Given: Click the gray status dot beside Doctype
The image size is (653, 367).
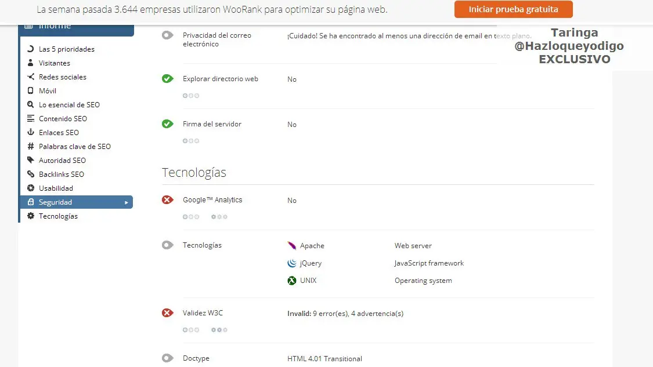Looking at the screenshot, I should pyautogui.click(x=168, y=358).
